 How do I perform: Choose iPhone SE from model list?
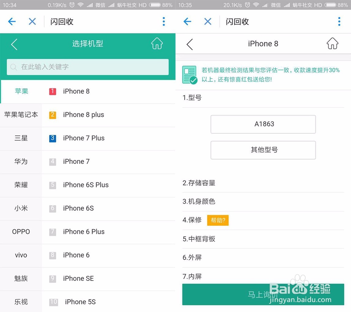pyautogui.click(x=108, y=279)
